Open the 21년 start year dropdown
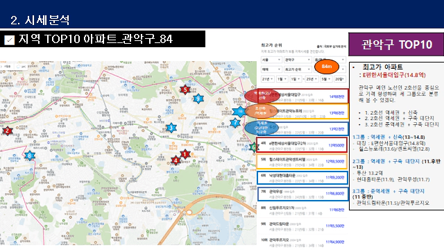This screenshot has height=250, width=444. [x=268, y=79]
